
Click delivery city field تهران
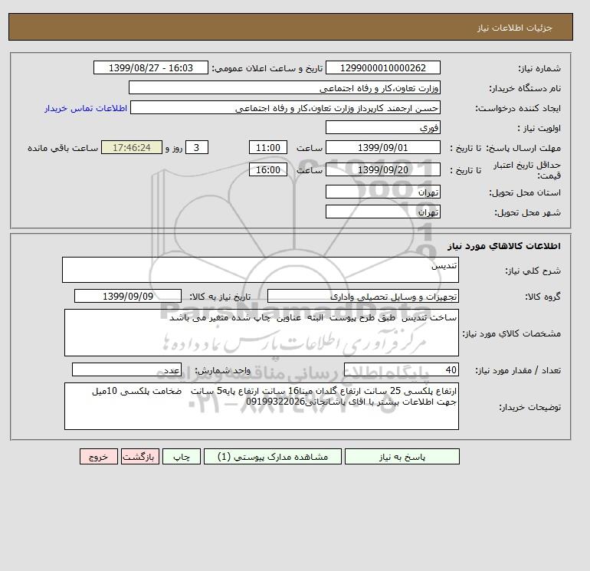coord(382,212)
